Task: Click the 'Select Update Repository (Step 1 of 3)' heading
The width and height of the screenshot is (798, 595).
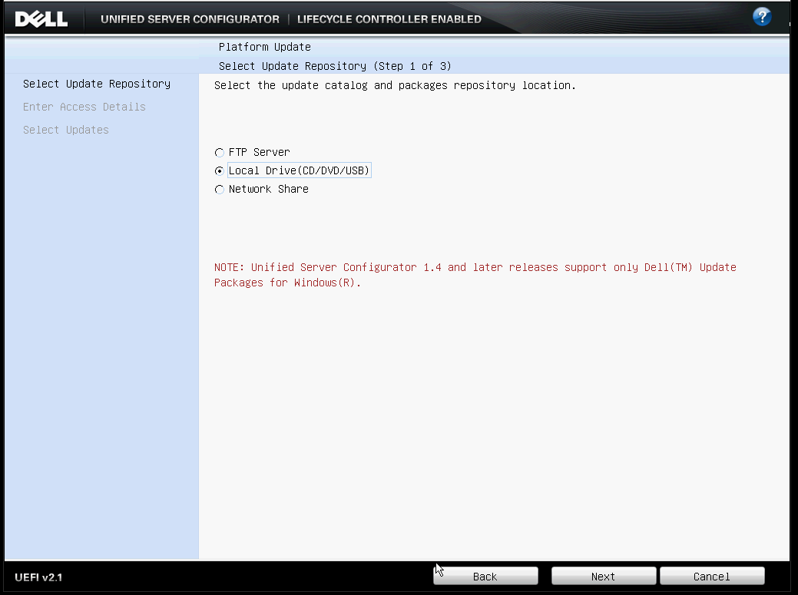Action: (335, 66)
